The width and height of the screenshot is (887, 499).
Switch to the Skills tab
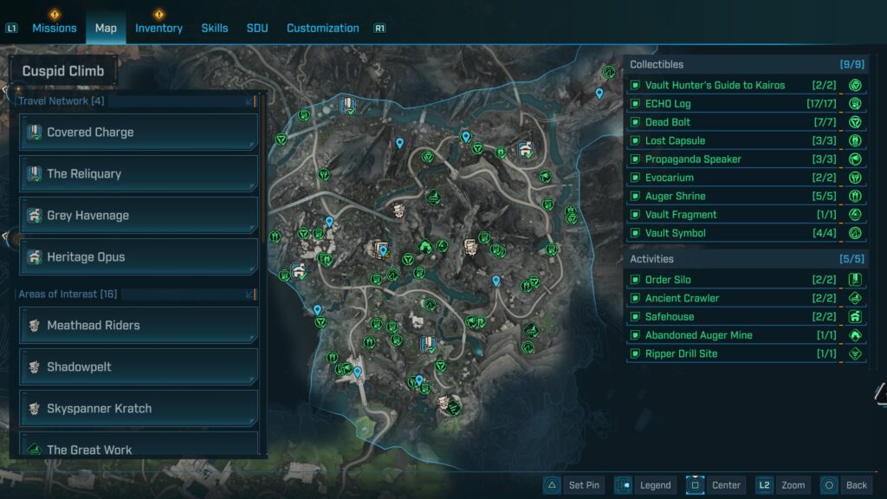pos(215,28)
